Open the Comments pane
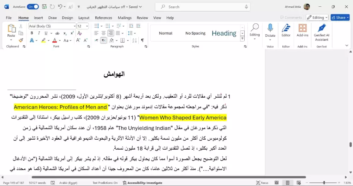Image resolution: width=353 pixels, height=186 pixels. coord(291,17)
